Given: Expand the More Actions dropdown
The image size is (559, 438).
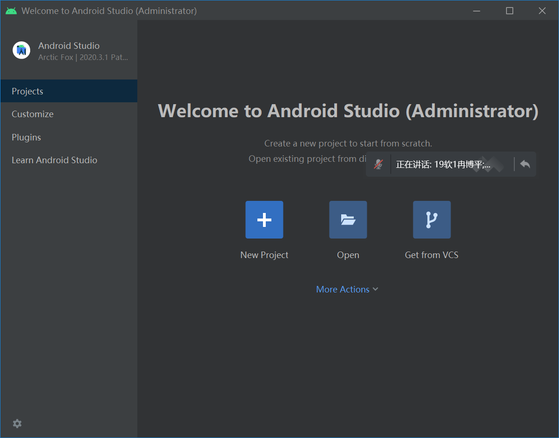Looking at the screenshot, I should point(347,289).
